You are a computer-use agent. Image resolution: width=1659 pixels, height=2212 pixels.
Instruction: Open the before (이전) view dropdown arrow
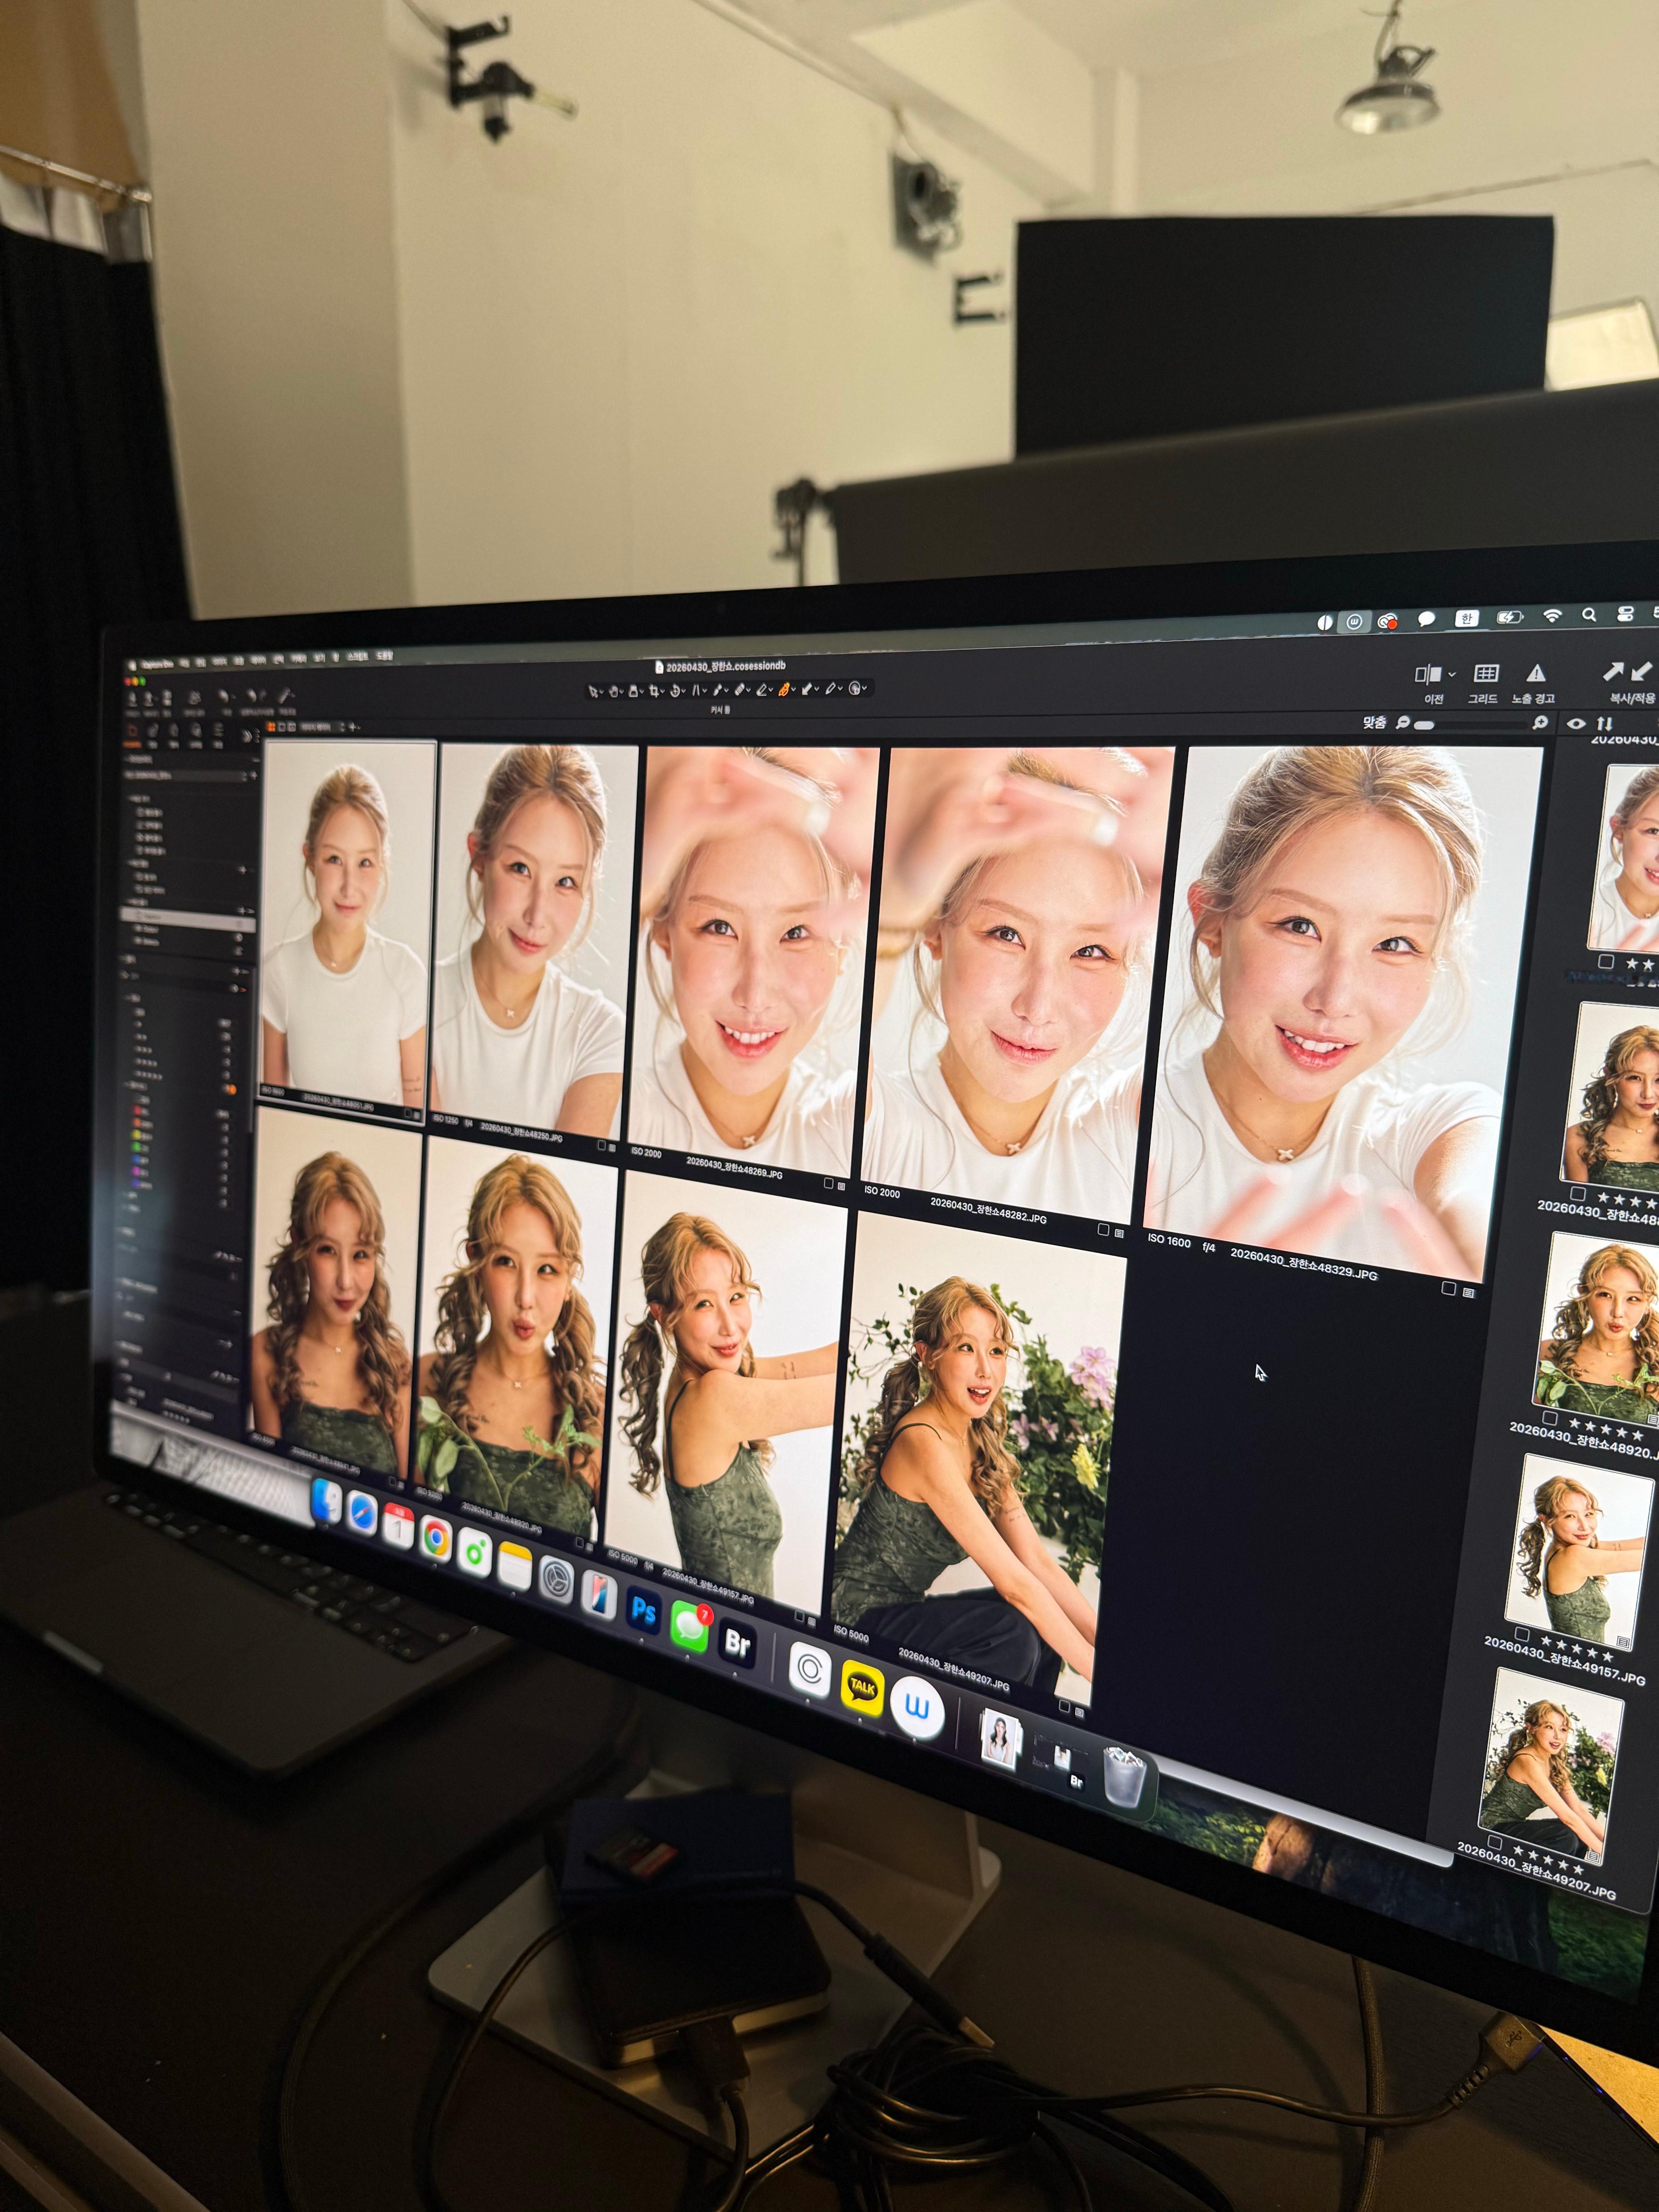click(x=1452, y=675)
